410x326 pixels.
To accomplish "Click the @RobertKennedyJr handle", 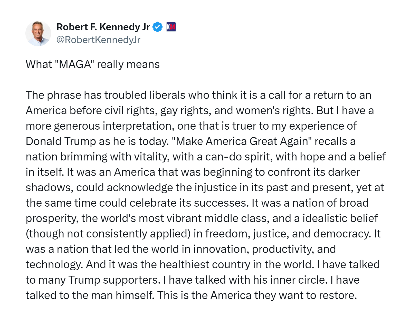I will point(98,40).
